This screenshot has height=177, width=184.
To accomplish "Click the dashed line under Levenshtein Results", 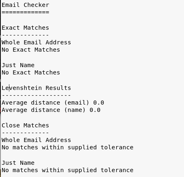I will click(x=36, y=95).
